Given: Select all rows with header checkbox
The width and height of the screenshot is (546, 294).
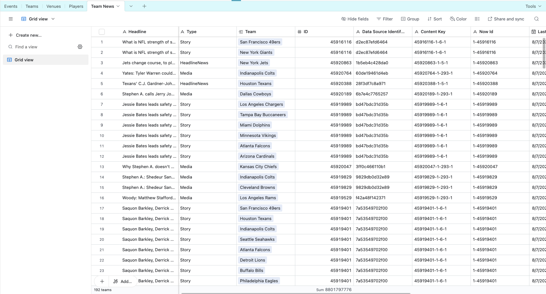Looking at the screenshot, I should coord(102,31).
